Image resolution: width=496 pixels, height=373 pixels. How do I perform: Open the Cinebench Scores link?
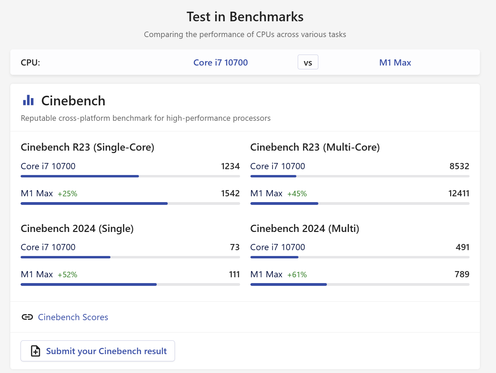73,317
